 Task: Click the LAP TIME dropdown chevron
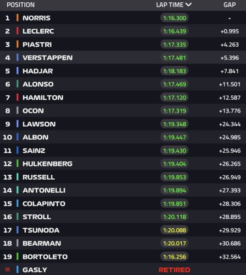click(x=188, y=4)
